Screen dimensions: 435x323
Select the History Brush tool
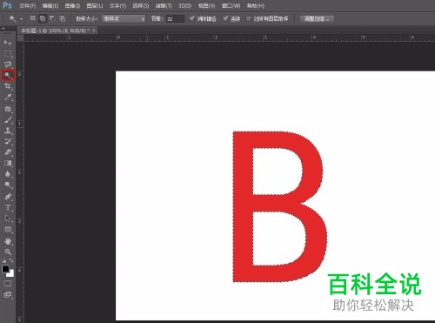coord(8,141)
